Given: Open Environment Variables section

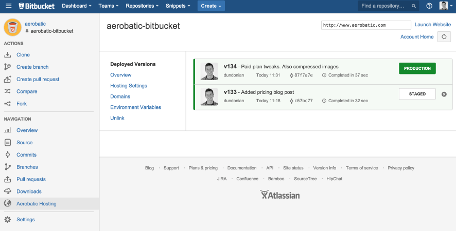Looking at the screenshot, I should pos(135,107).
